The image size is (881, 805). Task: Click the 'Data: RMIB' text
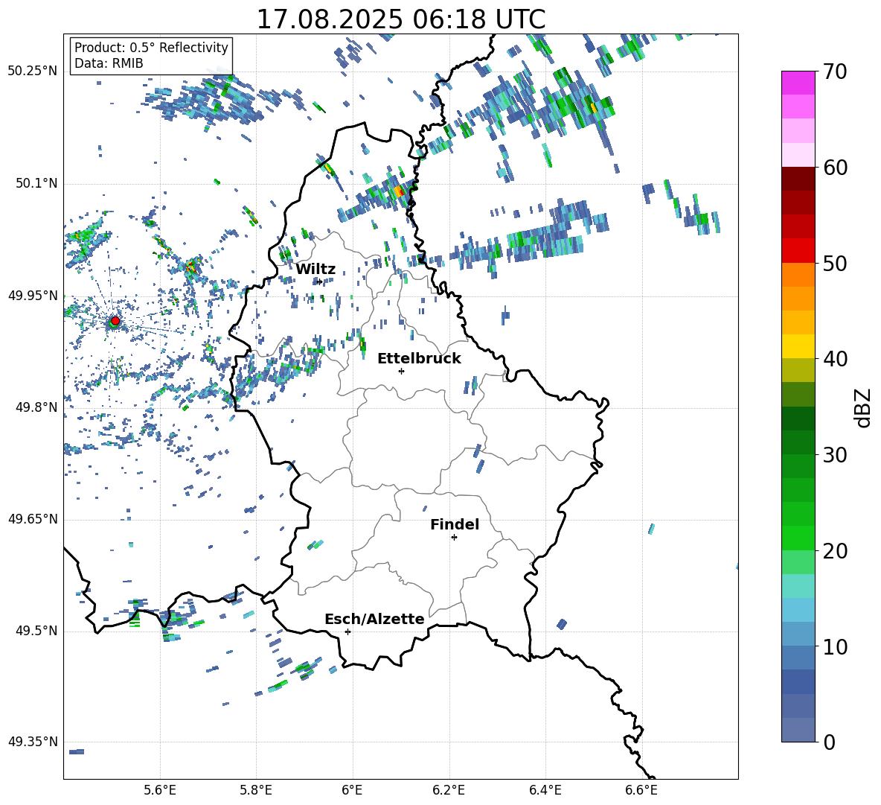(109, 63)
